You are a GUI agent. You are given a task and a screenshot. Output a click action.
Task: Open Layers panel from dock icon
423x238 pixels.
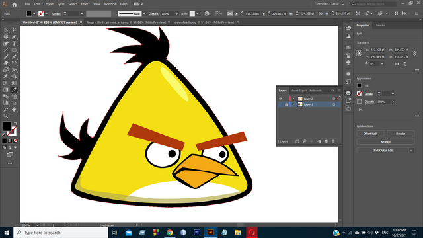[348, 93]
